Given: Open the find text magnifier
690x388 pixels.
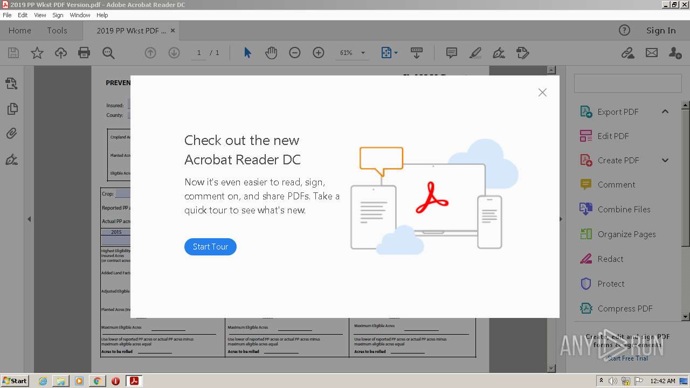Looking at the screenshot, I should pyautogui.click(x=108, y=53).
